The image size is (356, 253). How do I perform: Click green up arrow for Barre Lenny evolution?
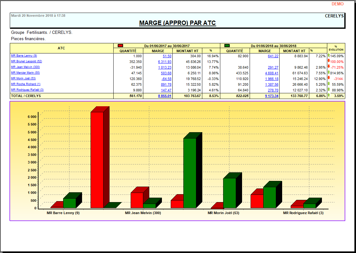329,55
